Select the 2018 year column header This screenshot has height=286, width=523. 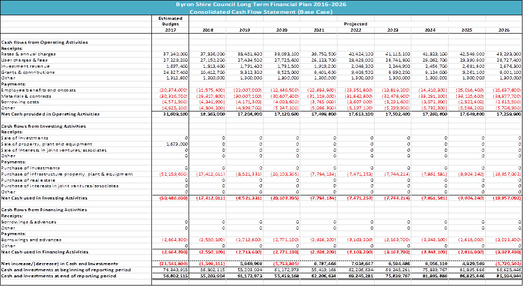(x=208, y=30)
